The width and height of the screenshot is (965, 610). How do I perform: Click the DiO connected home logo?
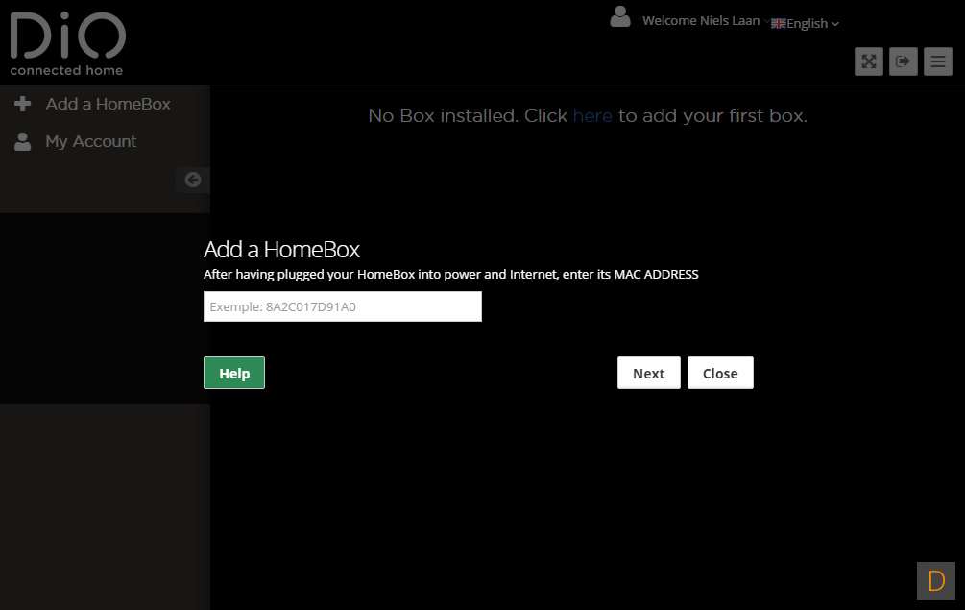(67, 44)
